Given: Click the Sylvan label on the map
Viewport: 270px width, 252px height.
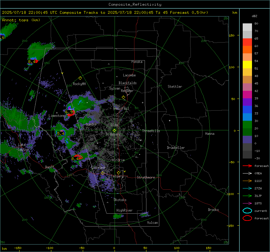Looking at the screenshot, I should pos(115,88).
